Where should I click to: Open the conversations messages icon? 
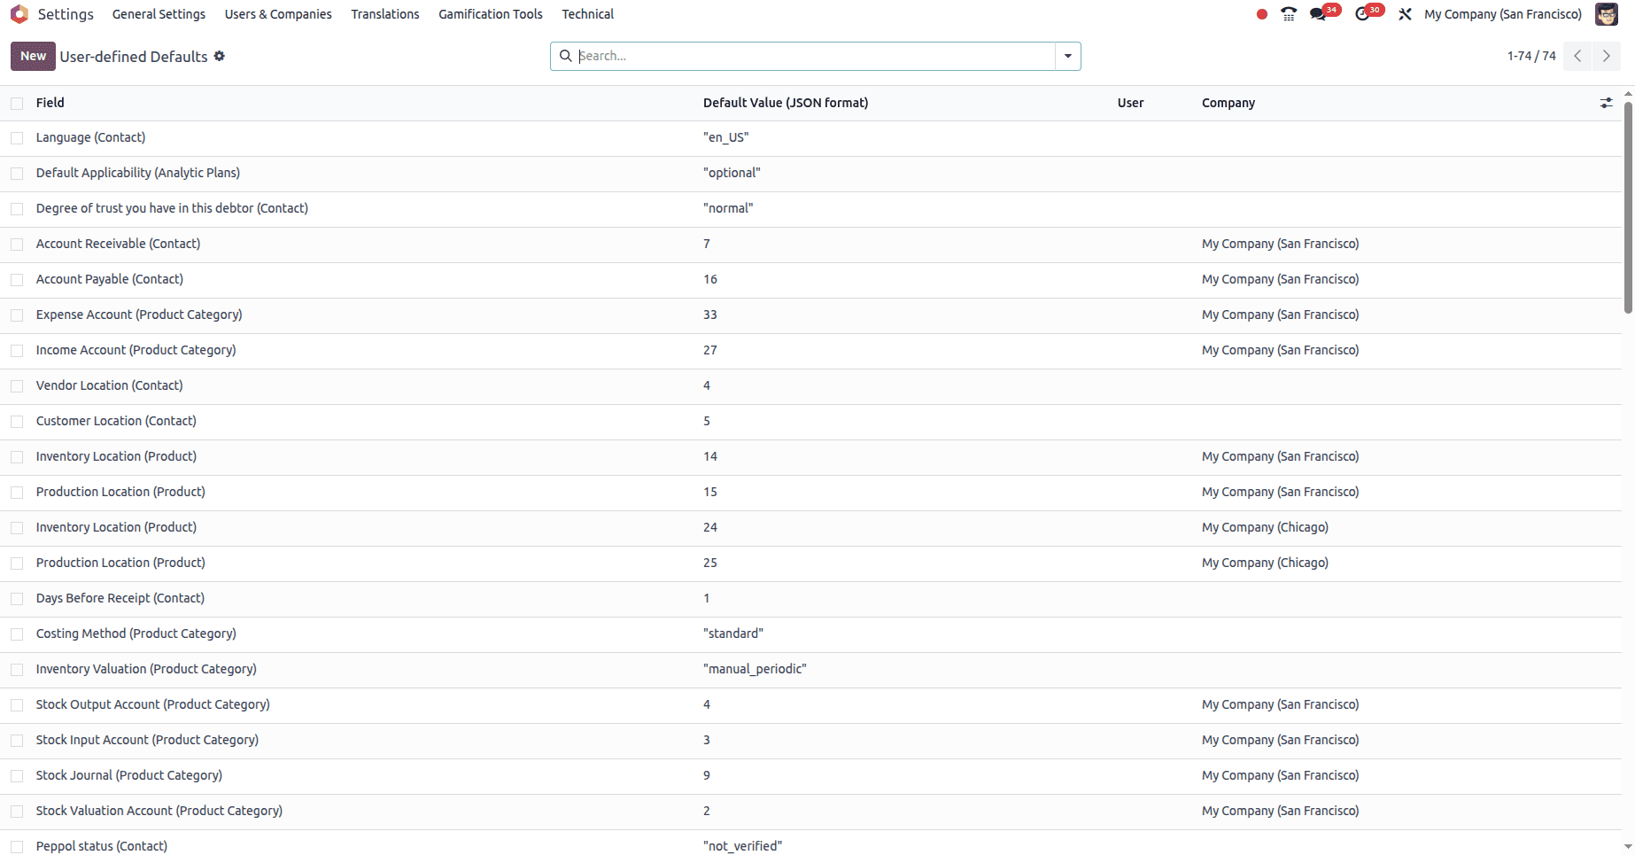[1319, 14]
